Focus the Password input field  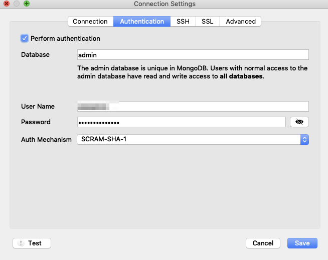click(x=182, y=122)
